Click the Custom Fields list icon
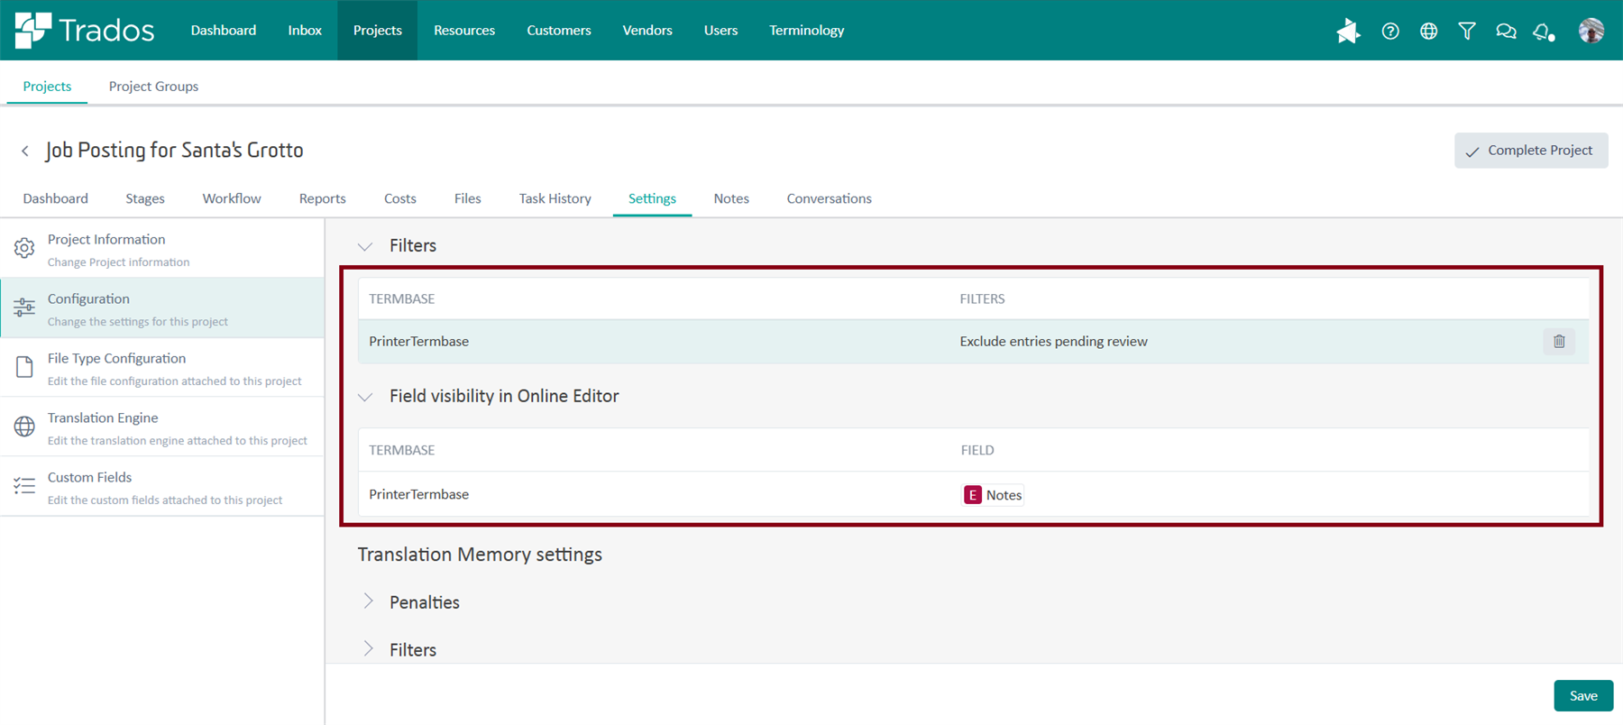This screenshot has height=725, width=1623. (x=24, y=486)
